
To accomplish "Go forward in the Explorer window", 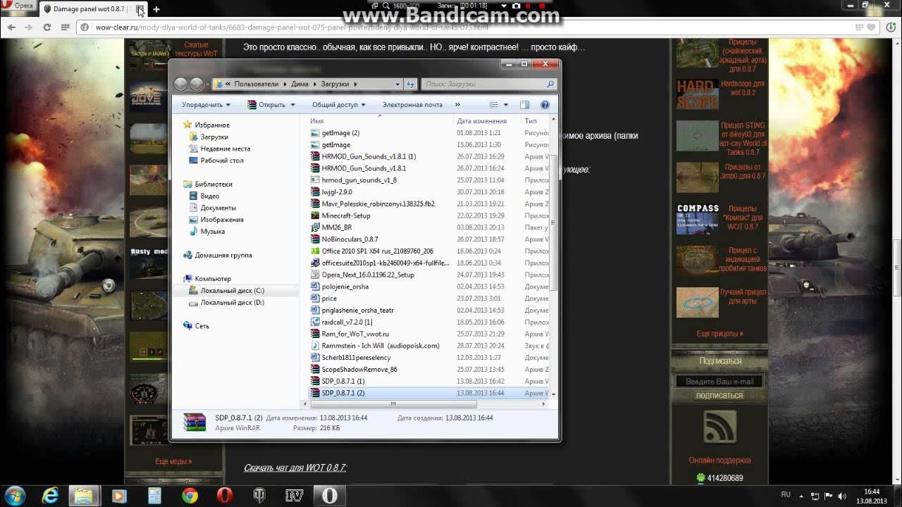I will point(196,84).
